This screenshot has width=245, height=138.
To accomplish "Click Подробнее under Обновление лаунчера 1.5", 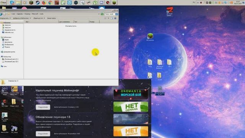I will [43, 134].
